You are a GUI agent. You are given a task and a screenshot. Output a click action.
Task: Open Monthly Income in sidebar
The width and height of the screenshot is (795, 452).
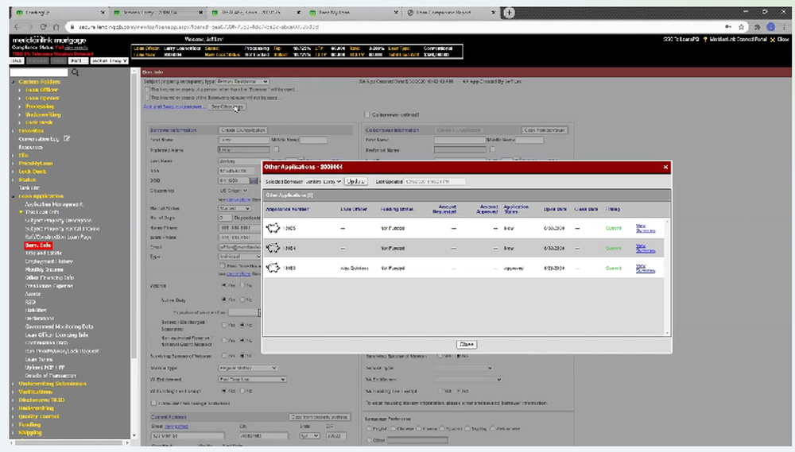coord(44,269)
